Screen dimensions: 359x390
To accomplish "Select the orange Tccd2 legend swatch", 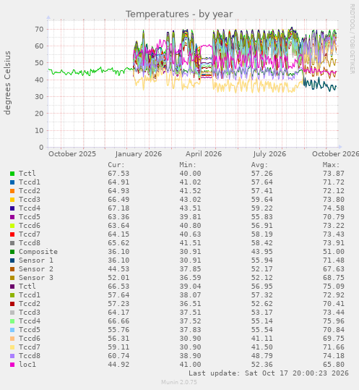I will (x=12, y=191).
